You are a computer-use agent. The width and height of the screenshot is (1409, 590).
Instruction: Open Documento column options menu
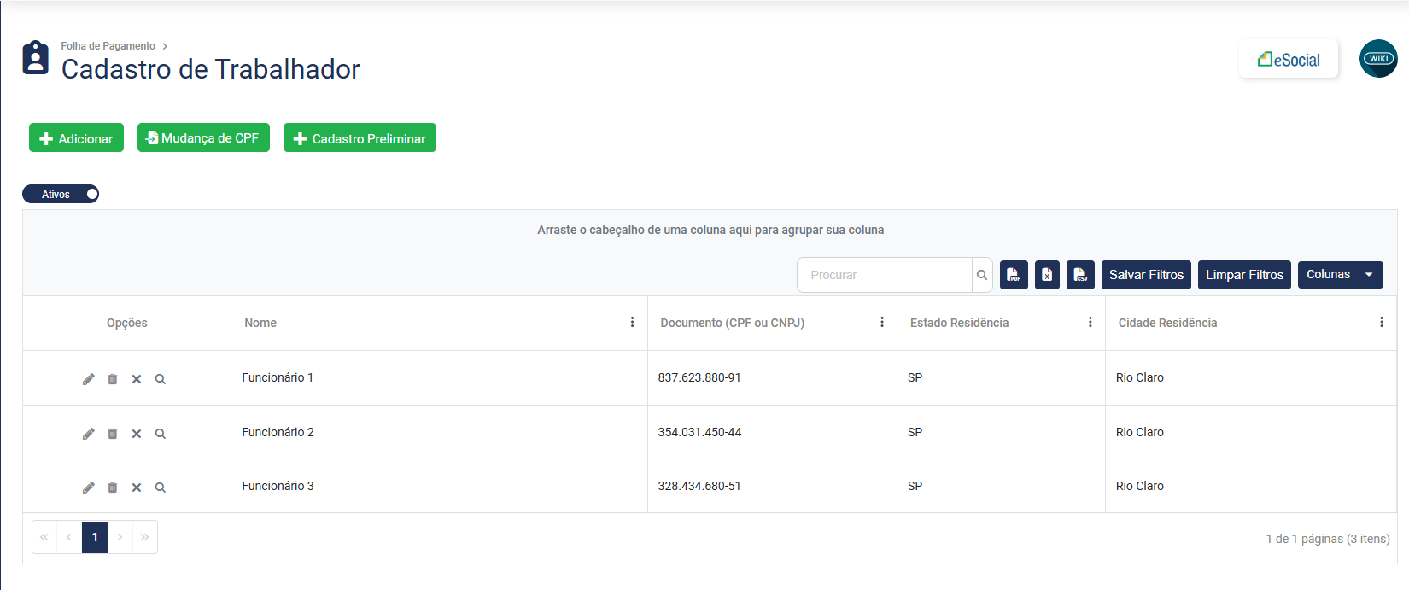click(x=882, y=323)
